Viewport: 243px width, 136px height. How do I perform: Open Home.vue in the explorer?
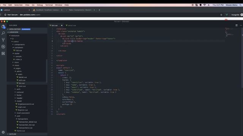21,131
